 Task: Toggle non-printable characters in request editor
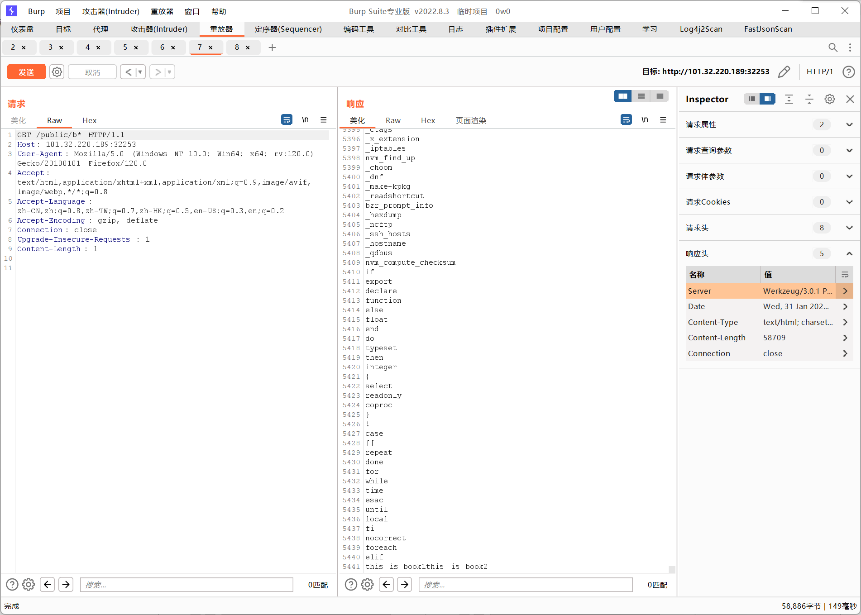coord(306,119)
